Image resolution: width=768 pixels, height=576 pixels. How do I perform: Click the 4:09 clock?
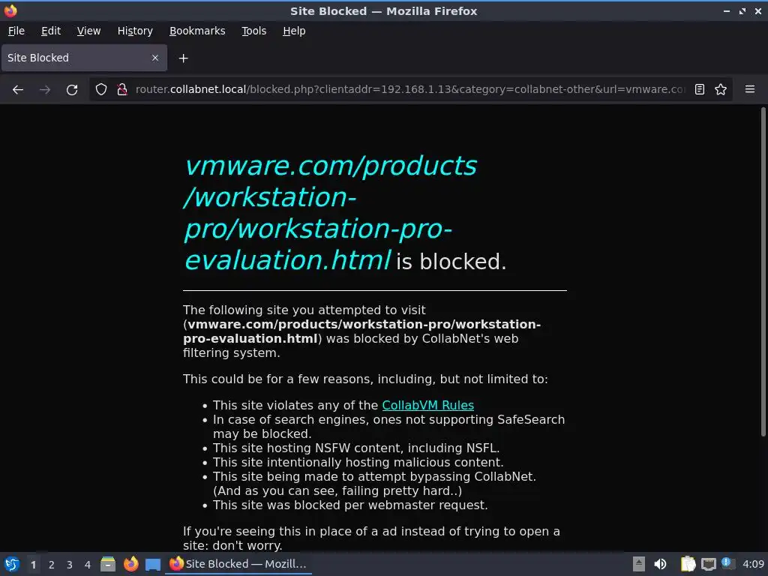coord(753,564)
